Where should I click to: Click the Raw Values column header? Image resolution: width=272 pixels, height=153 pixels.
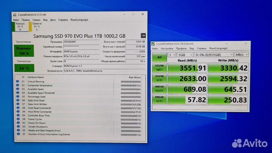(134, 77)
